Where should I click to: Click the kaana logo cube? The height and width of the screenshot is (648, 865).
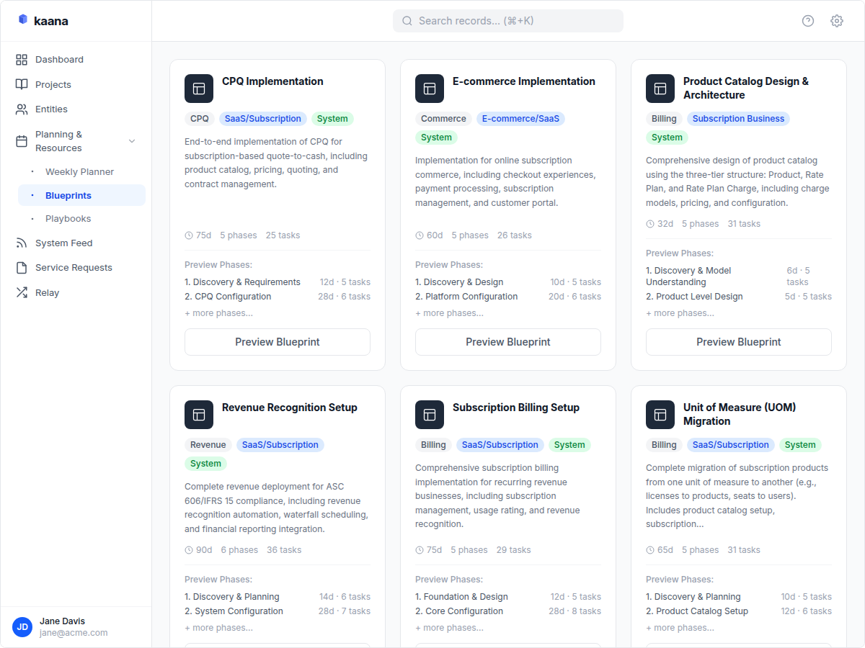pyautogui.click(x=22, y=20)
